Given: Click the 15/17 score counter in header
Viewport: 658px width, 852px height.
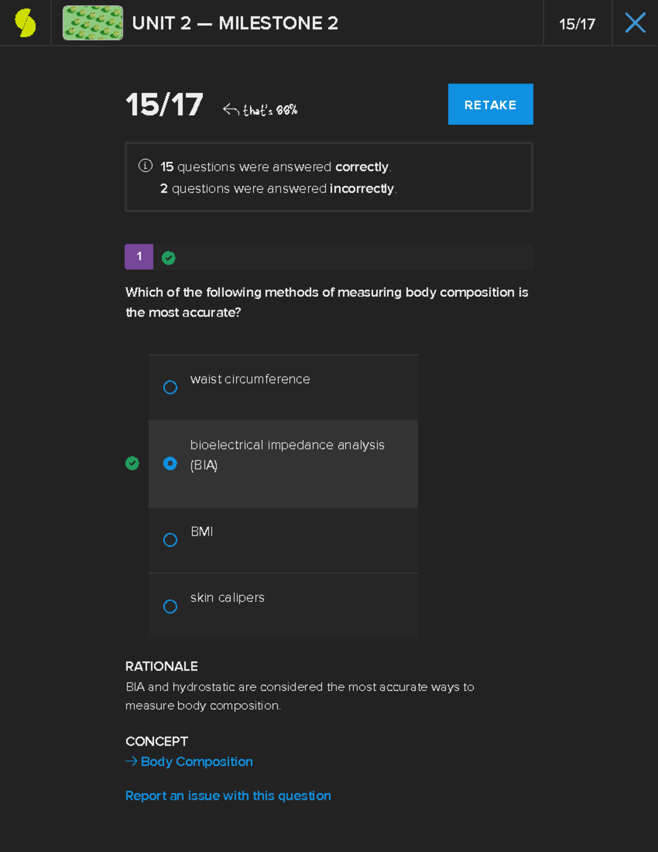Looking at the screenshot, I should pos(577,24).
